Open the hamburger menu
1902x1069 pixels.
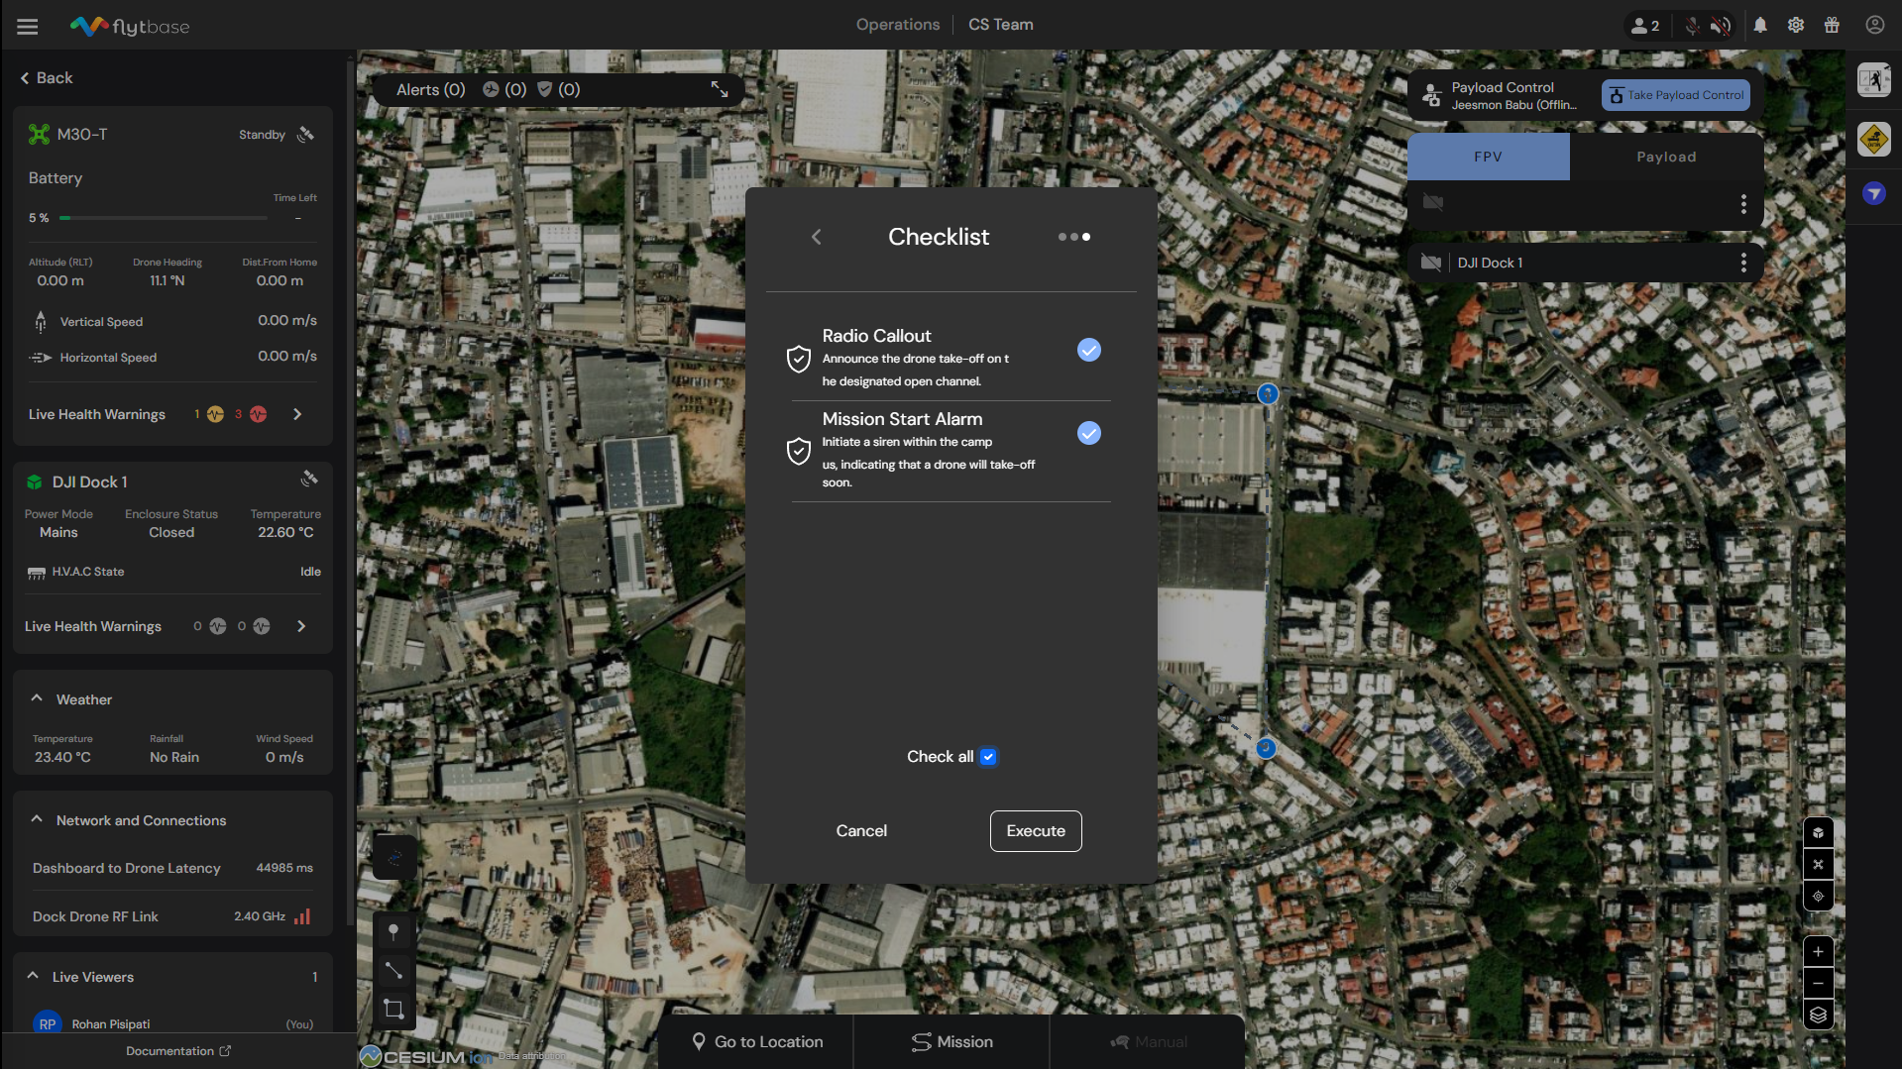[28, 27]
